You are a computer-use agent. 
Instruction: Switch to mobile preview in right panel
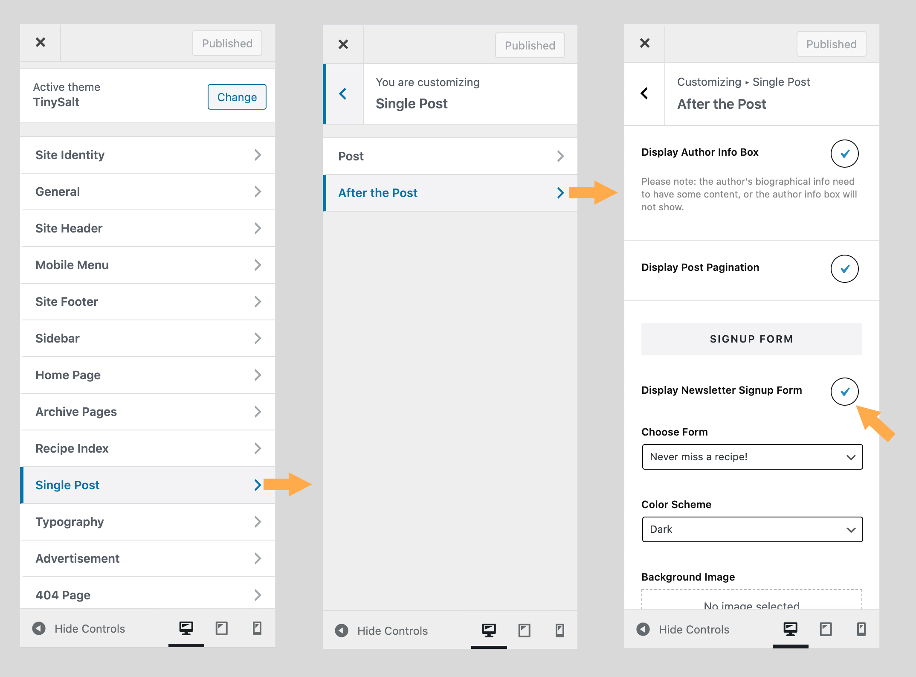[x=860, y=629]
